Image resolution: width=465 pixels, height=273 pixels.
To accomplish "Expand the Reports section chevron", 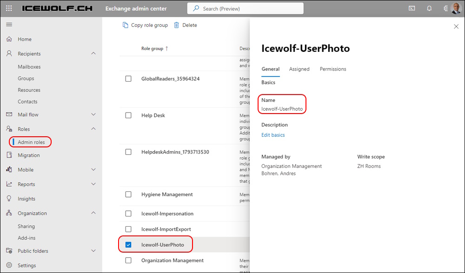I will [93, 184].
